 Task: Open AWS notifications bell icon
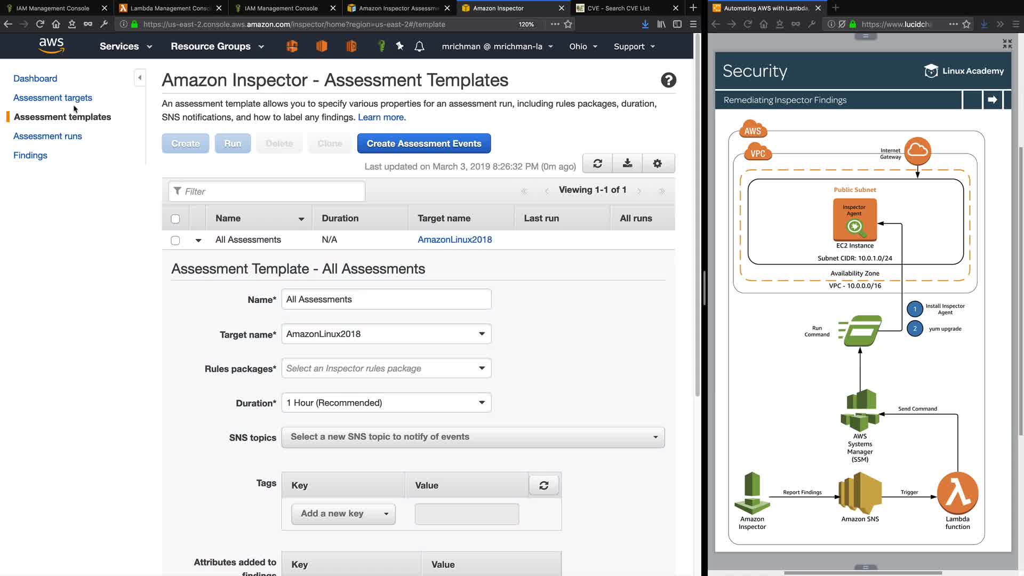(x=419, y=47)
